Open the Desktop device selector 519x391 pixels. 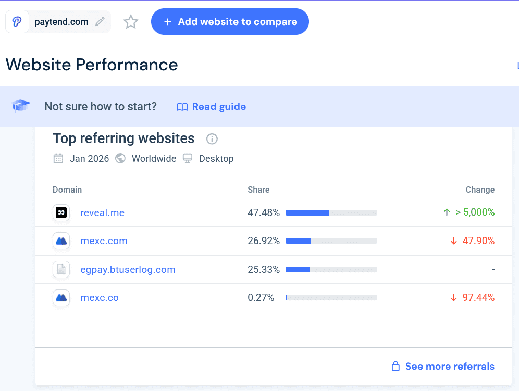(216, 158)
